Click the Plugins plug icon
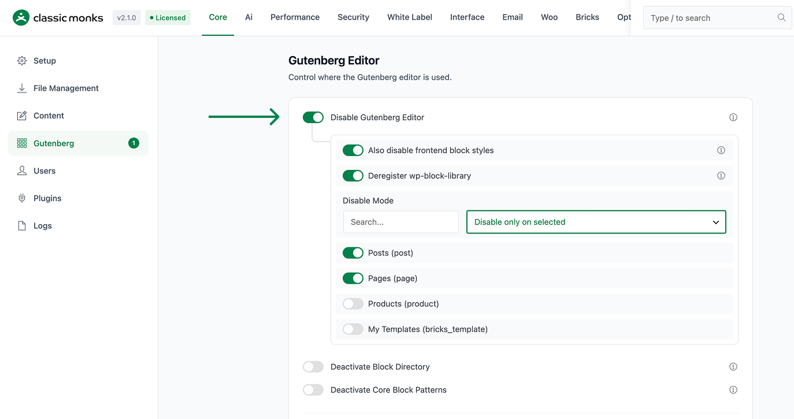This screenshot has width=794, height=419. [22, 198]
